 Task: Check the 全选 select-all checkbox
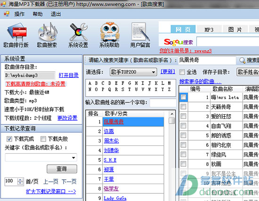[x=182, y=72]
